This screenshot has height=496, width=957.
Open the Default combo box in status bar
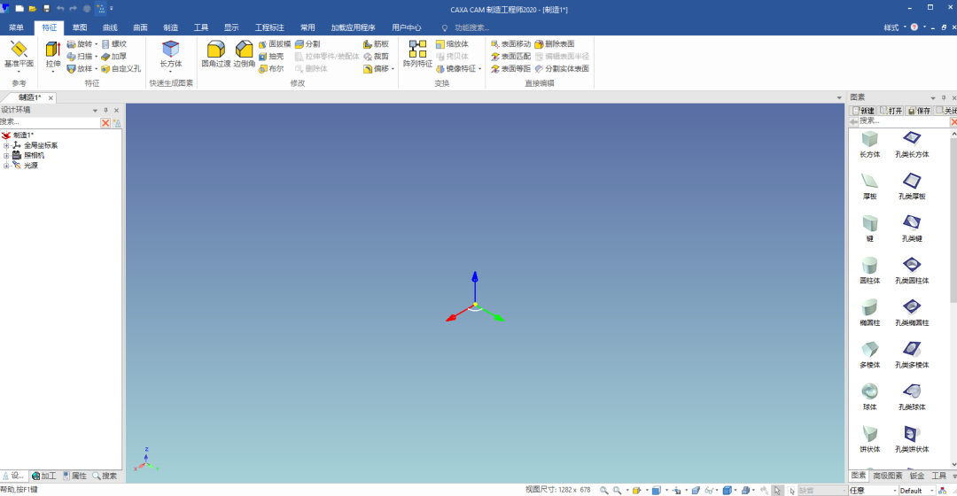point(917,491)
